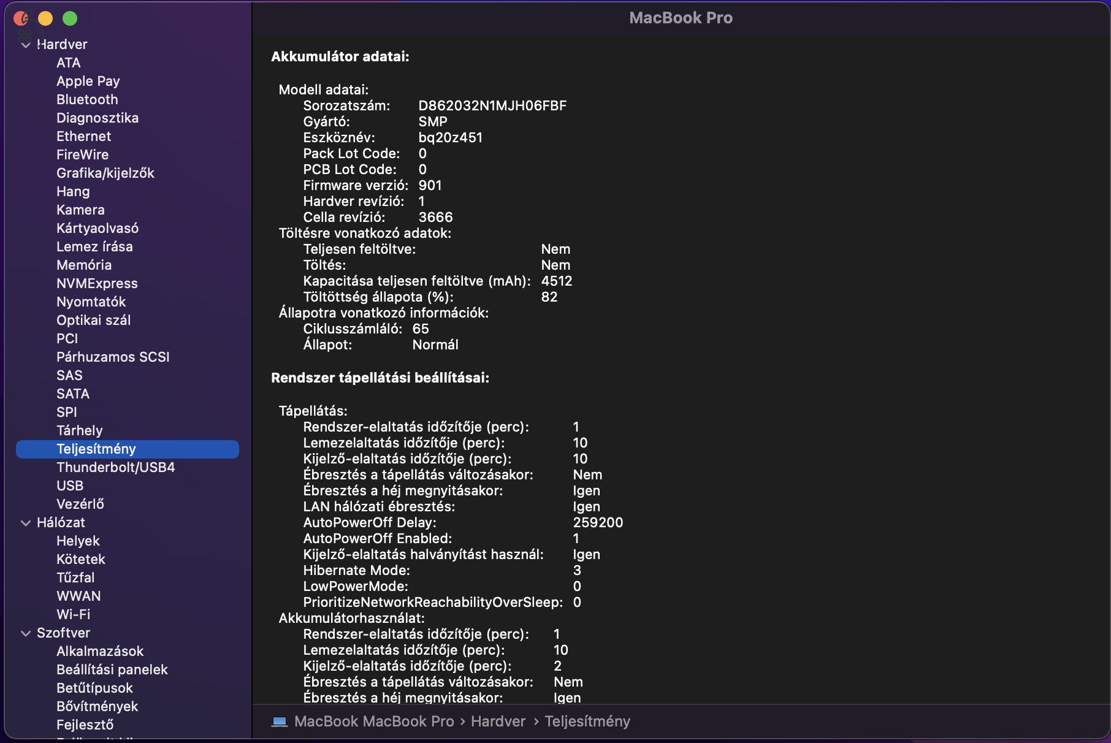Select SATA in the sidebar

click(73, 394)
